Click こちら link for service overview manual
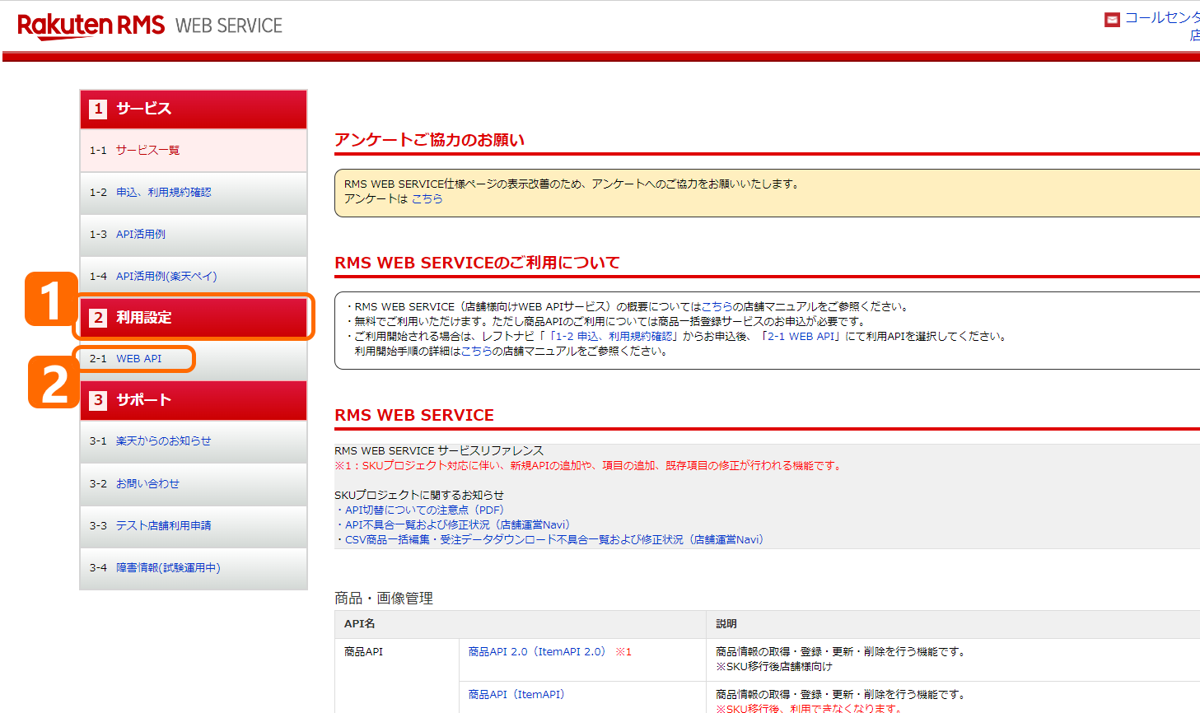 coord(717,306)
